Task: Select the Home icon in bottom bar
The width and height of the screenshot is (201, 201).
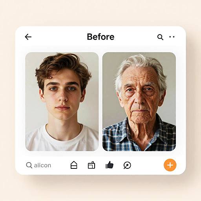Action: click(x=74, y=165)
